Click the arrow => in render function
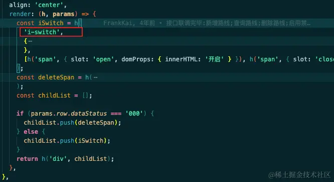This screenshot has height=182, width=334. pyautogui.click(x=85, y=14)
